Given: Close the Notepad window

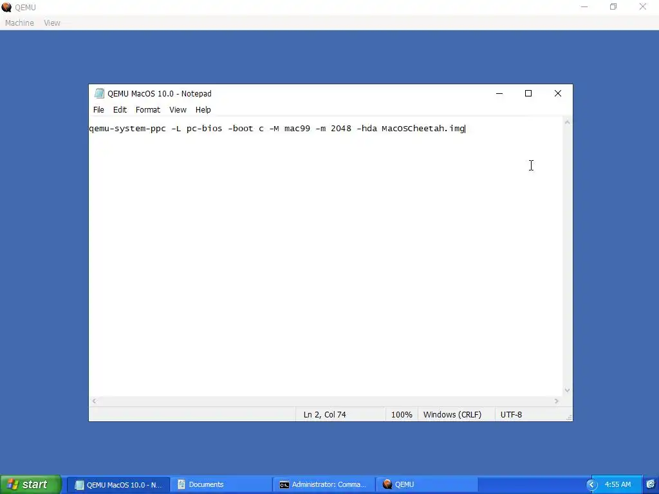Looking at the screenshot, I should pyautogui.click(x=558, y=93).
